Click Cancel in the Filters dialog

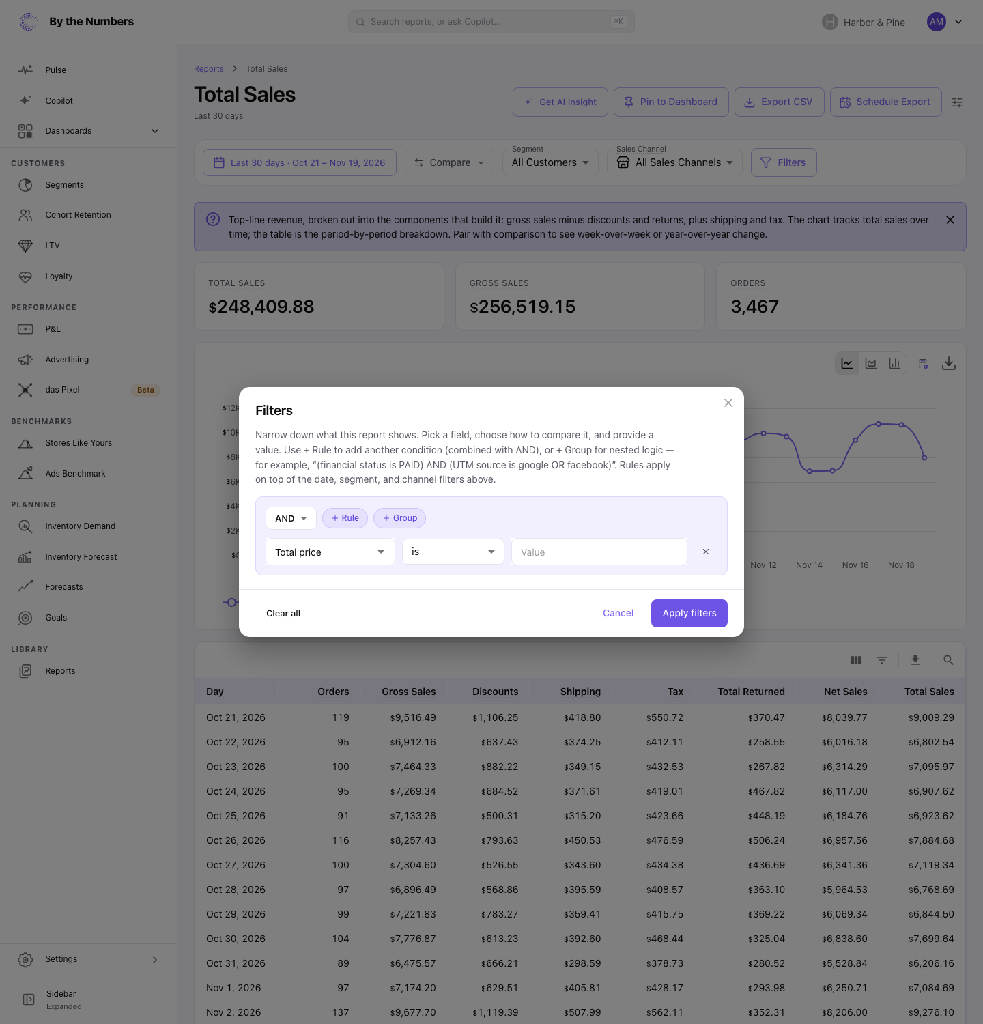pos(618,613)
